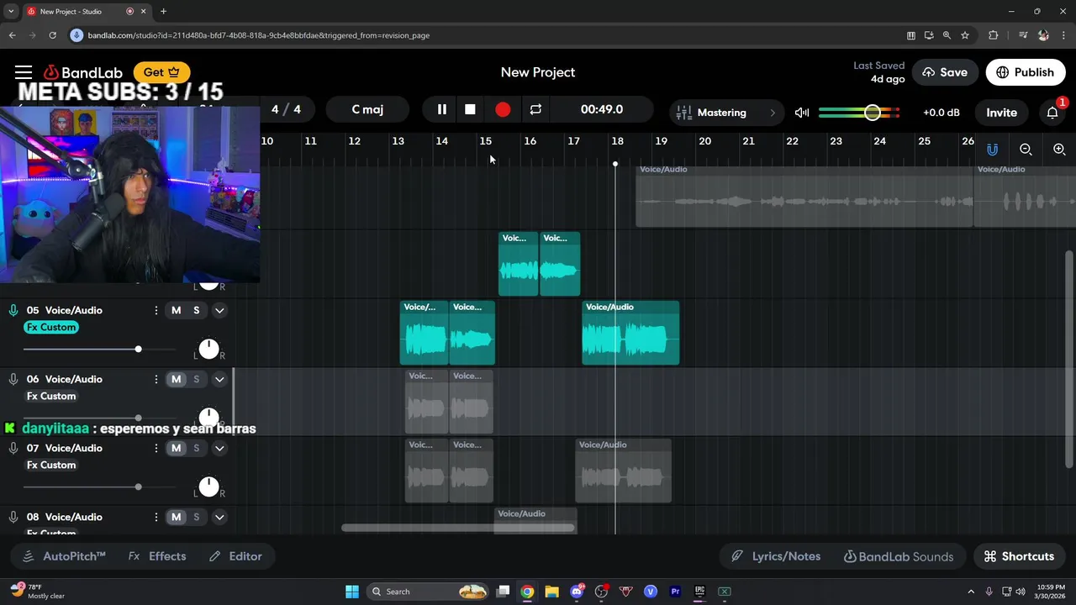Click the Get membership button
The height and width of the screenshot is (605, 1076).
coord(161,72)
